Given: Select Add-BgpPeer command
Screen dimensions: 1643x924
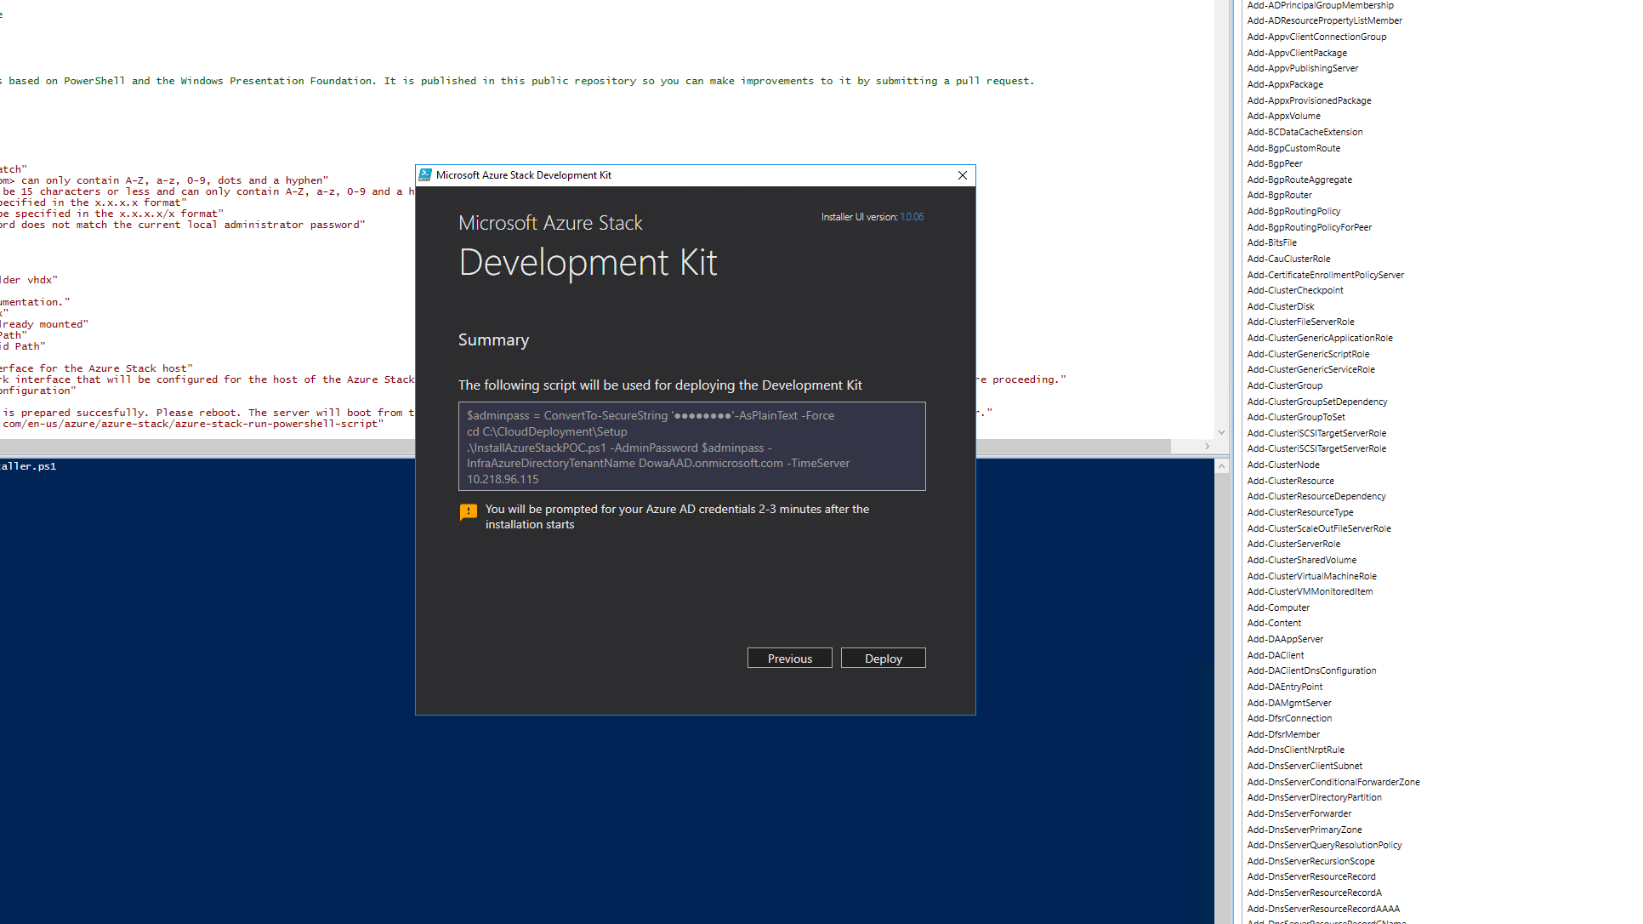Looking at the screenshot, I should [x=1274, y=163].
